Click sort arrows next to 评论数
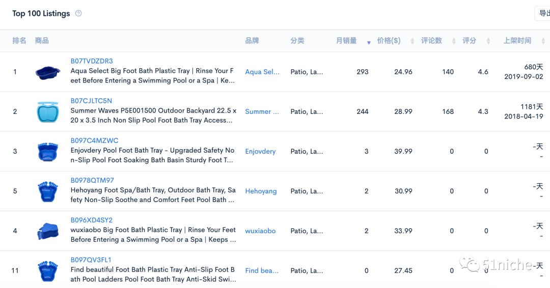This screenshot has height=288, width=550. (454, 41)
